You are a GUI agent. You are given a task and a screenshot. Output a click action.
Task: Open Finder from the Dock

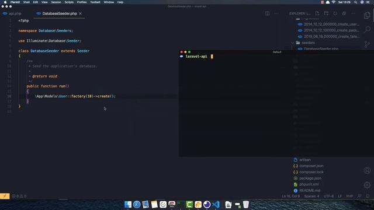(x=128, y=204)
